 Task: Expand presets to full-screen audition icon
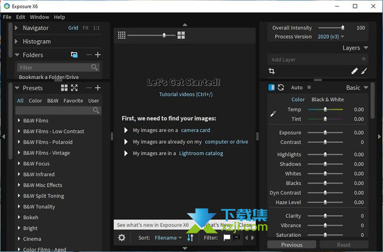tap(74, 88)
